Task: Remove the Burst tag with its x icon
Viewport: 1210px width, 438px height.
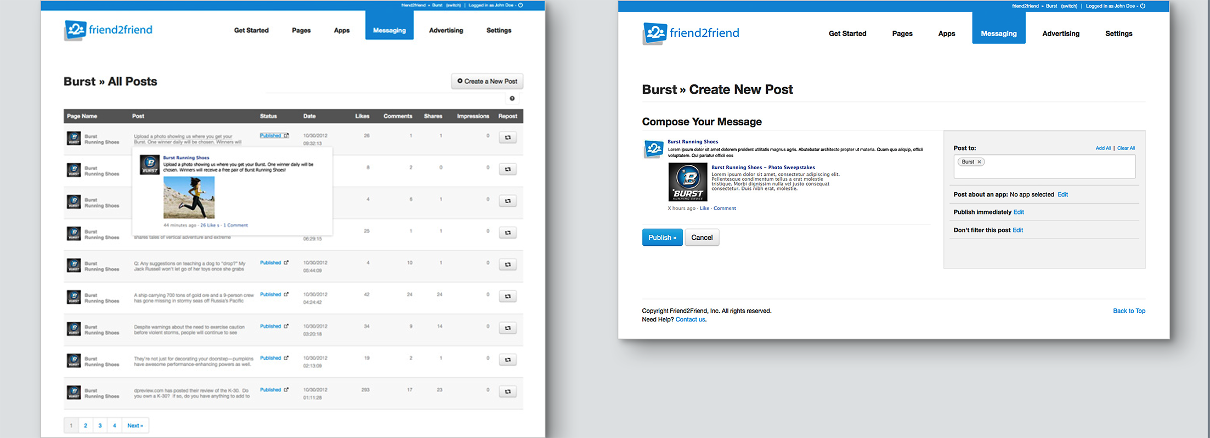Action: coord(979,162)
